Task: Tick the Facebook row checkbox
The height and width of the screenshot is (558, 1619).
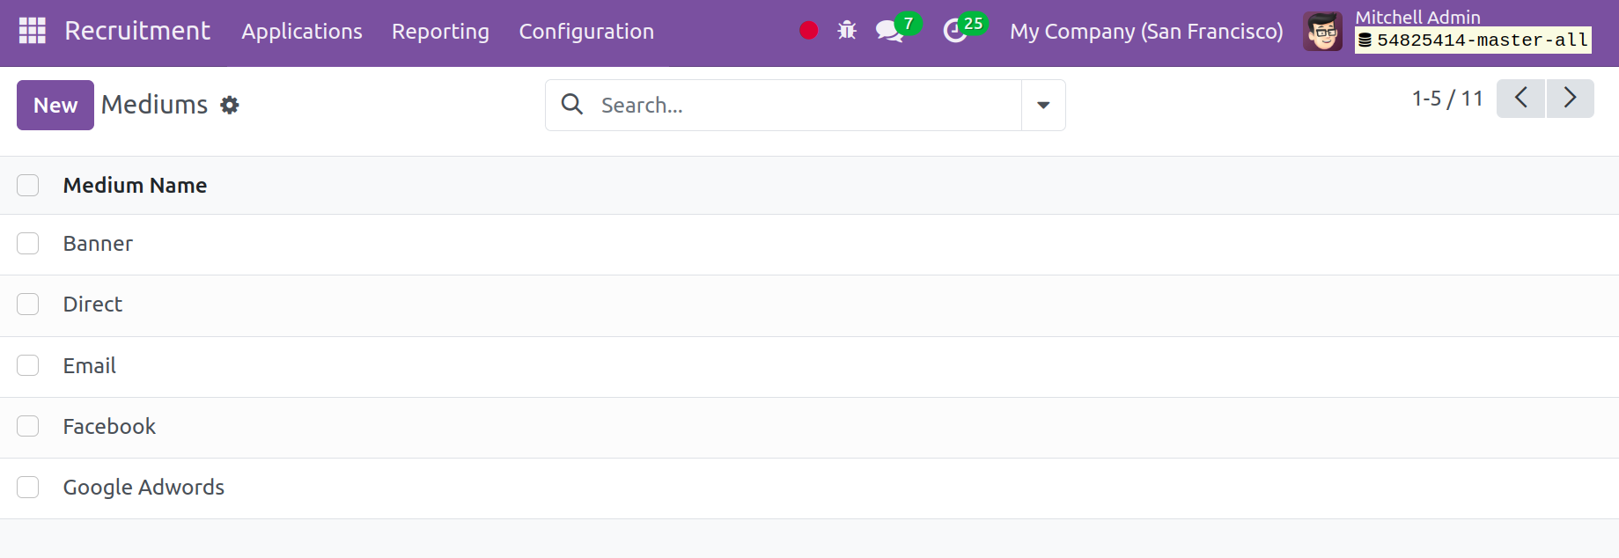Action: pyautogui.click(x=28, y=426)
